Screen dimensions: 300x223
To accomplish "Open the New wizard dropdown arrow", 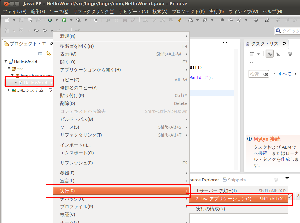I will (14, 20).
